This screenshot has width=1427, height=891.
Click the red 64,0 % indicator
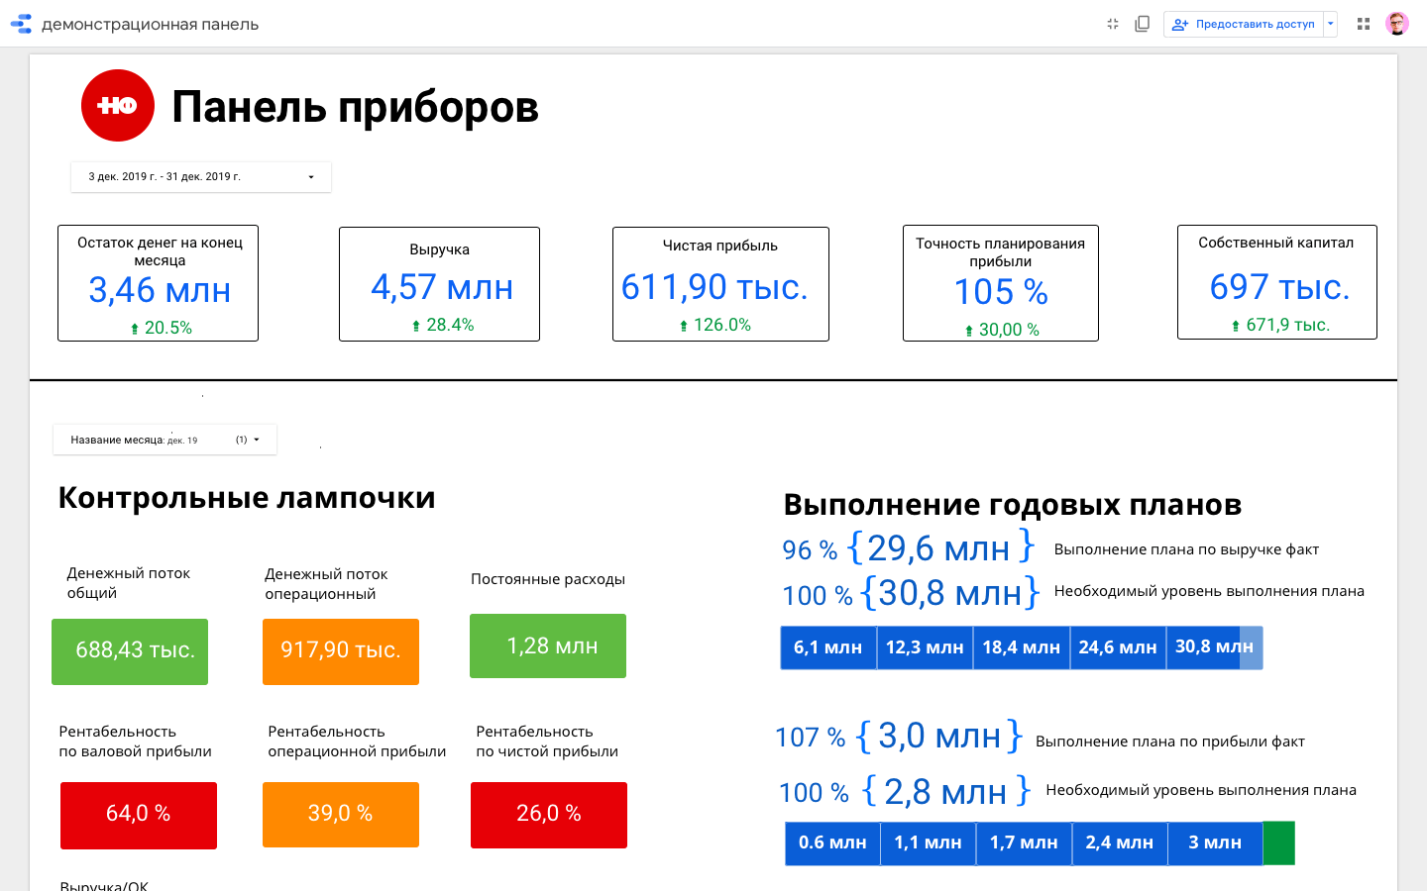139,815
